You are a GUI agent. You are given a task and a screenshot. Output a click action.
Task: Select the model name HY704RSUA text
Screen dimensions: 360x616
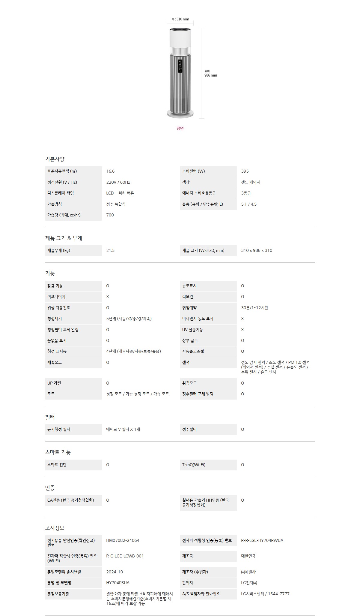118,583
